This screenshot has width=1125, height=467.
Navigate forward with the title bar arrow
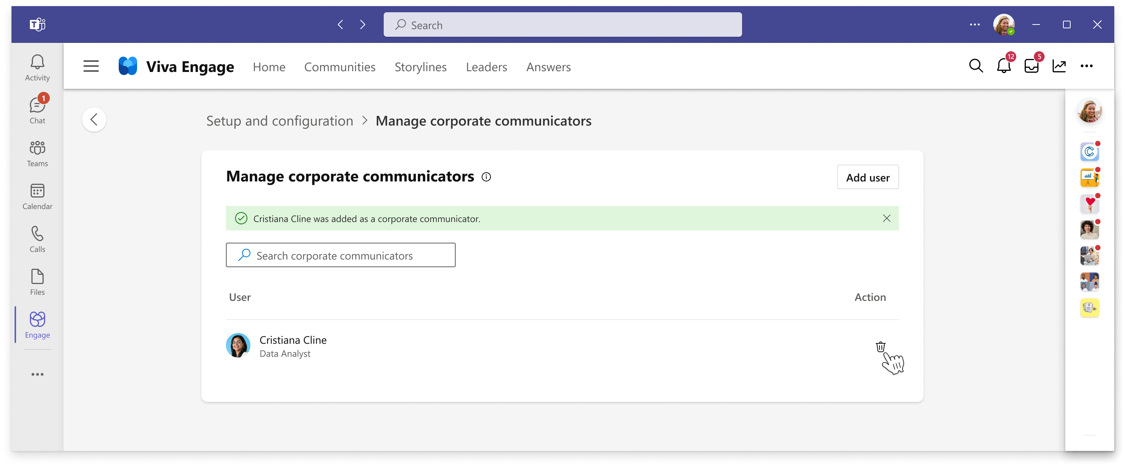pos(363,24)
